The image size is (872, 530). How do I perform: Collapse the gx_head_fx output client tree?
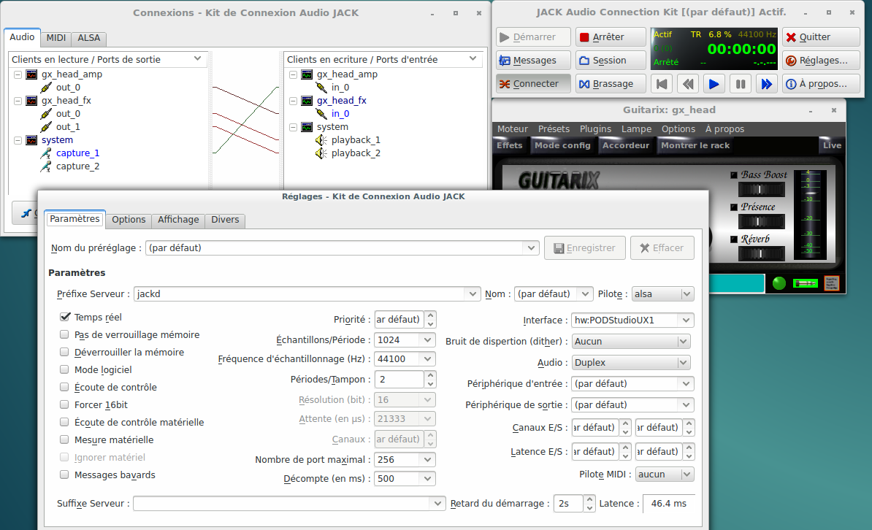[x=18, y=101]
